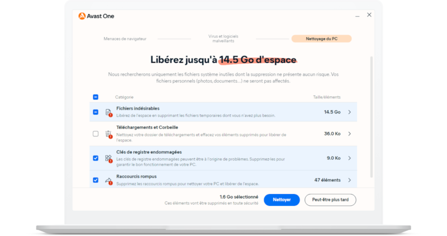Expand Raccourcis rompus details chevron
447x236 pixels.
pyautogui.click(x=350, y=180)
